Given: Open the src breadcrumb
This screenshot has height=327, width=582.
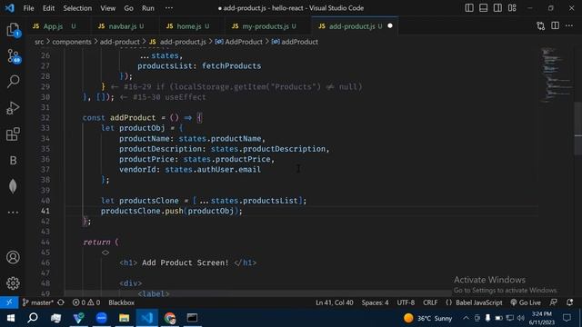Looking at the screenshot, I should pyautogui.click(x=39, y=42).
